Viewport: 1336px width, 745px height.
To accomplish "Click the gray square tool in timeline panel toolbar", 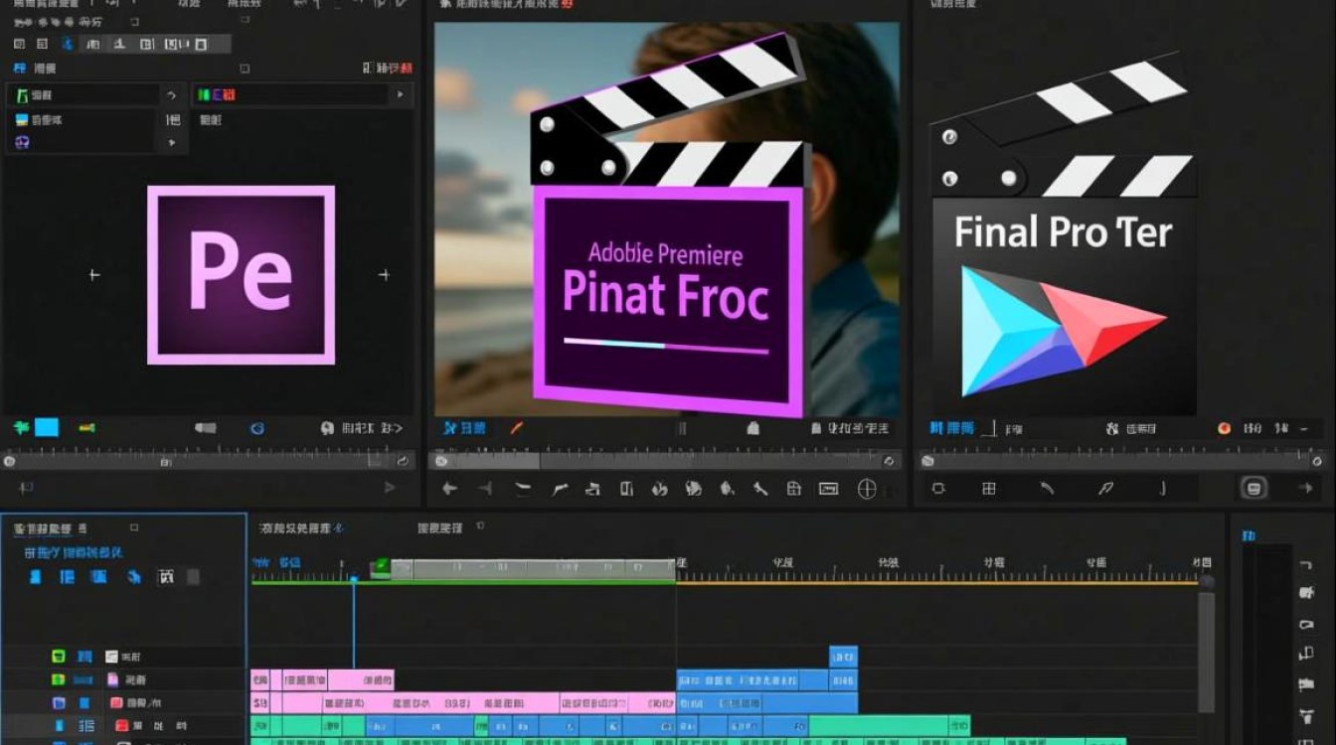I will [193, 577].
